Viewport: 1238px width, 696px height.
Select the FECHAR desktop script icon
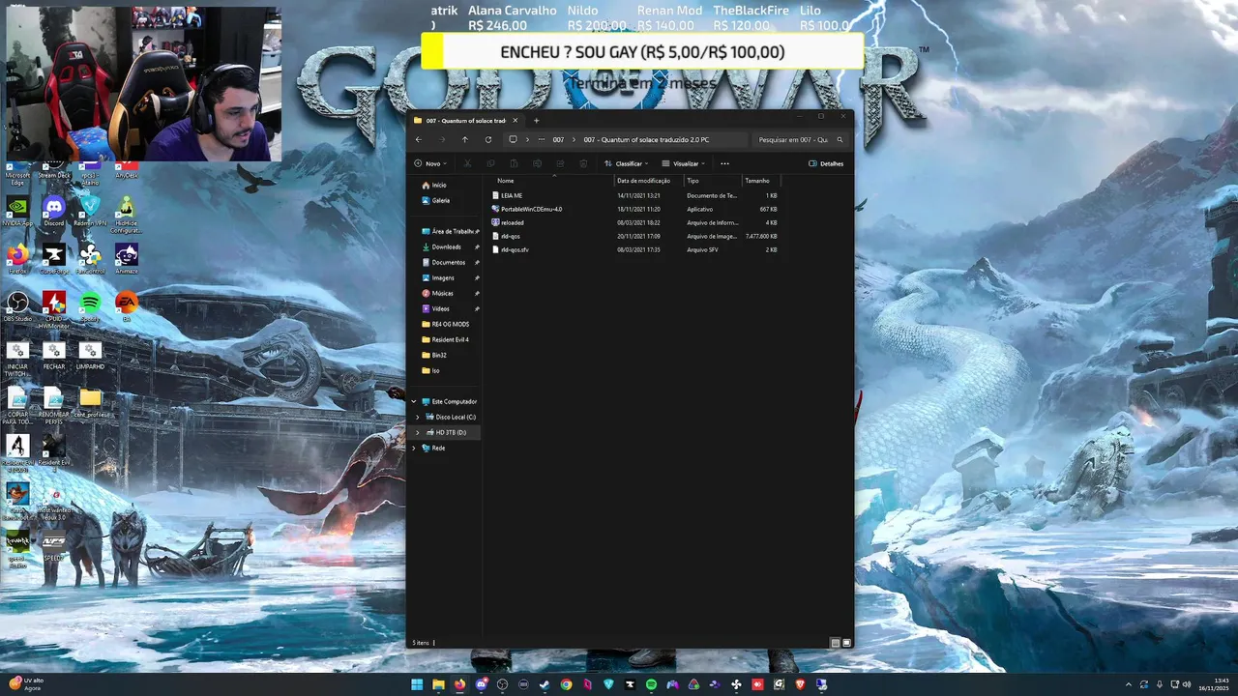[x=54, y=354]
